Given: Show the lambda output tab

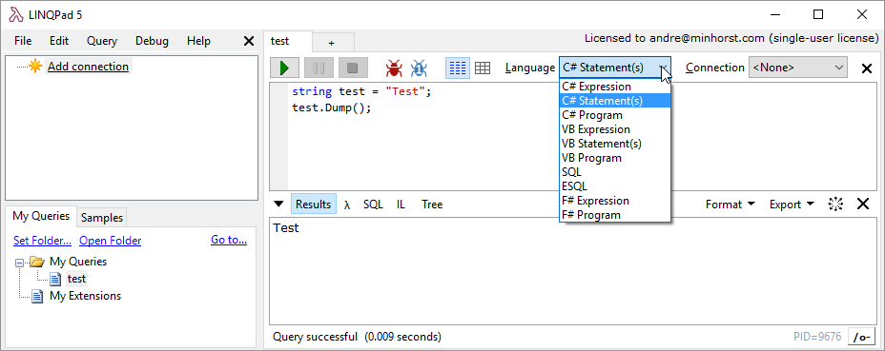Looking at the screenshot, I should [x=347, y=205].
